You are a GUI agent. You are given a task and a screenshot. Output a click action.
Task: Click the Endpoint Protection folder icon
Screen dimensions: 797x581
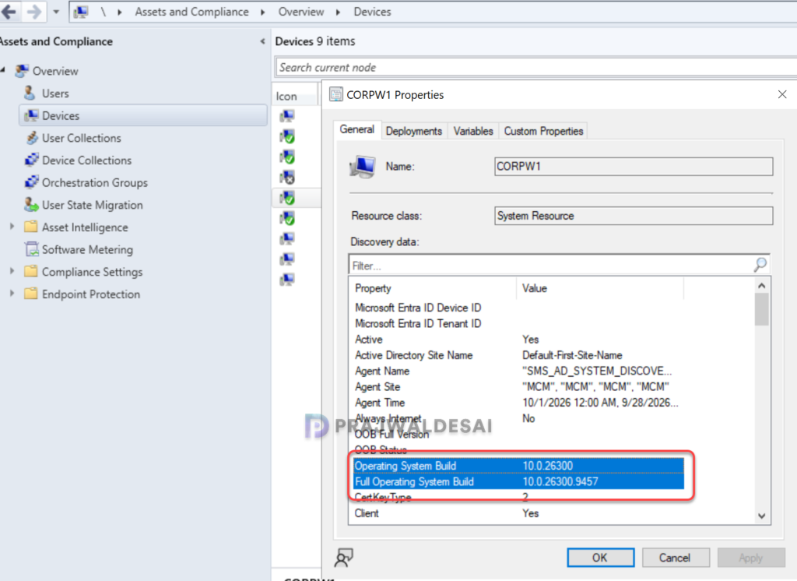31,294
